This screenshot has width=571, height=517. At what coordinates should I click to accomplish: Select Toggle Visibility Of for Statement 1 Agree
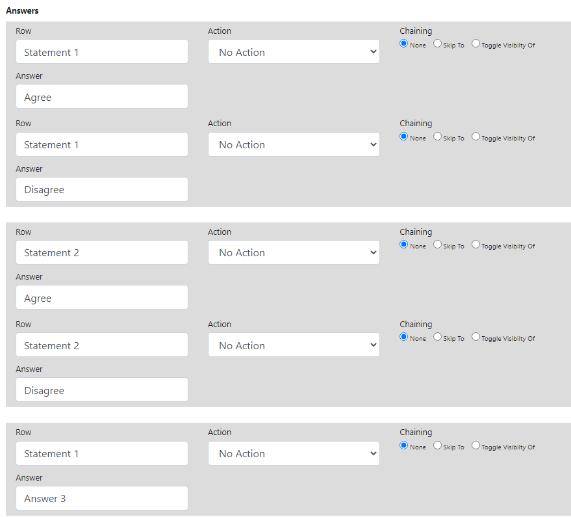point(476,44)
